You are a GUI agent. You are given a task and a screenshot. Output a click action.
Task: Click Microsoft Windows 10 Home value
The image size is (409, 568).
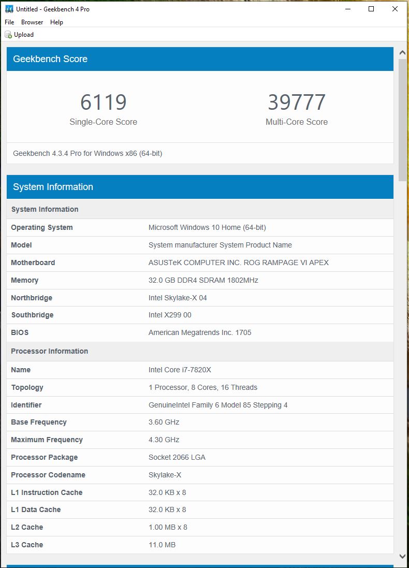[207, 227]
